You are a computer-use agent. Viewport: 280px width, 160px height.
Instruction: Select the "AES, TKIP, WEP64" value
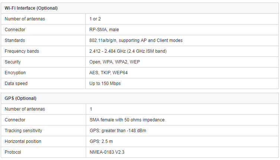pyautogui.click(x=108, y=73)
